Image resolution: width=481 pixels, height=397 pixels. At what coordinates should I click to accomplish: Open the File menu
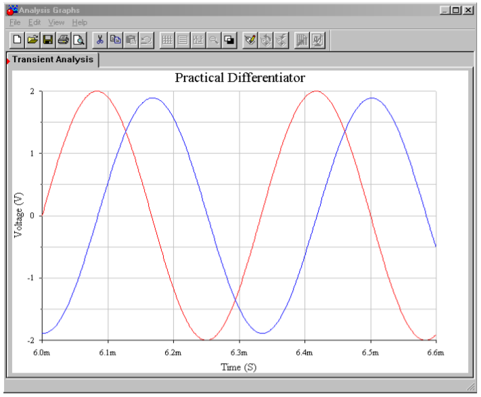tap(16, 22)
